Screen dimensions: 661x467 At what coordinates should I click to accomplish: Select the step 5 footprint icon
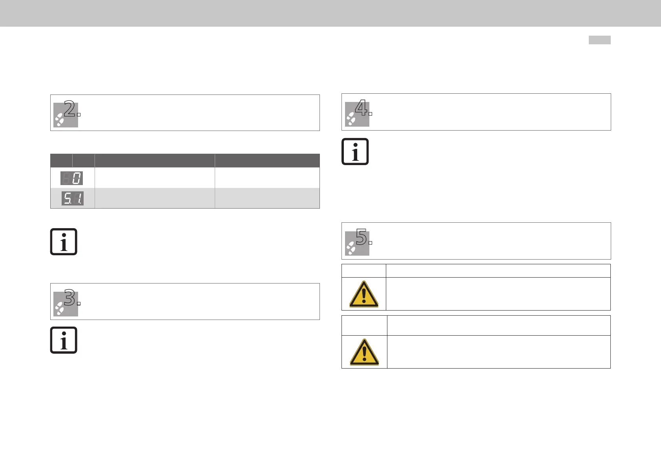pyautogui.click(x=357, y=243)
